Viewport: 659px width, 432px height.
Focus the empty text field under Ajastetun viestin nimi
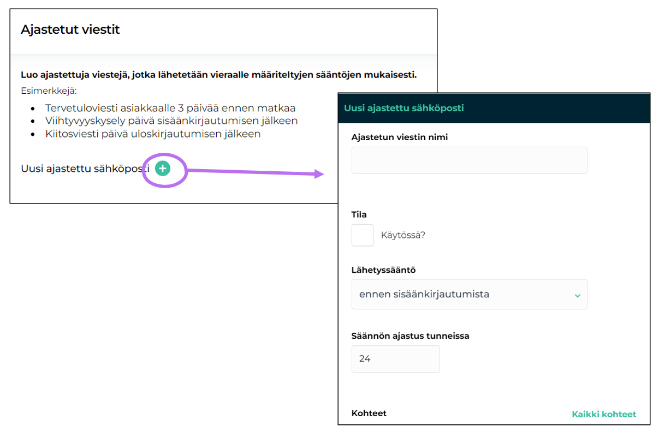pos(469,160)
